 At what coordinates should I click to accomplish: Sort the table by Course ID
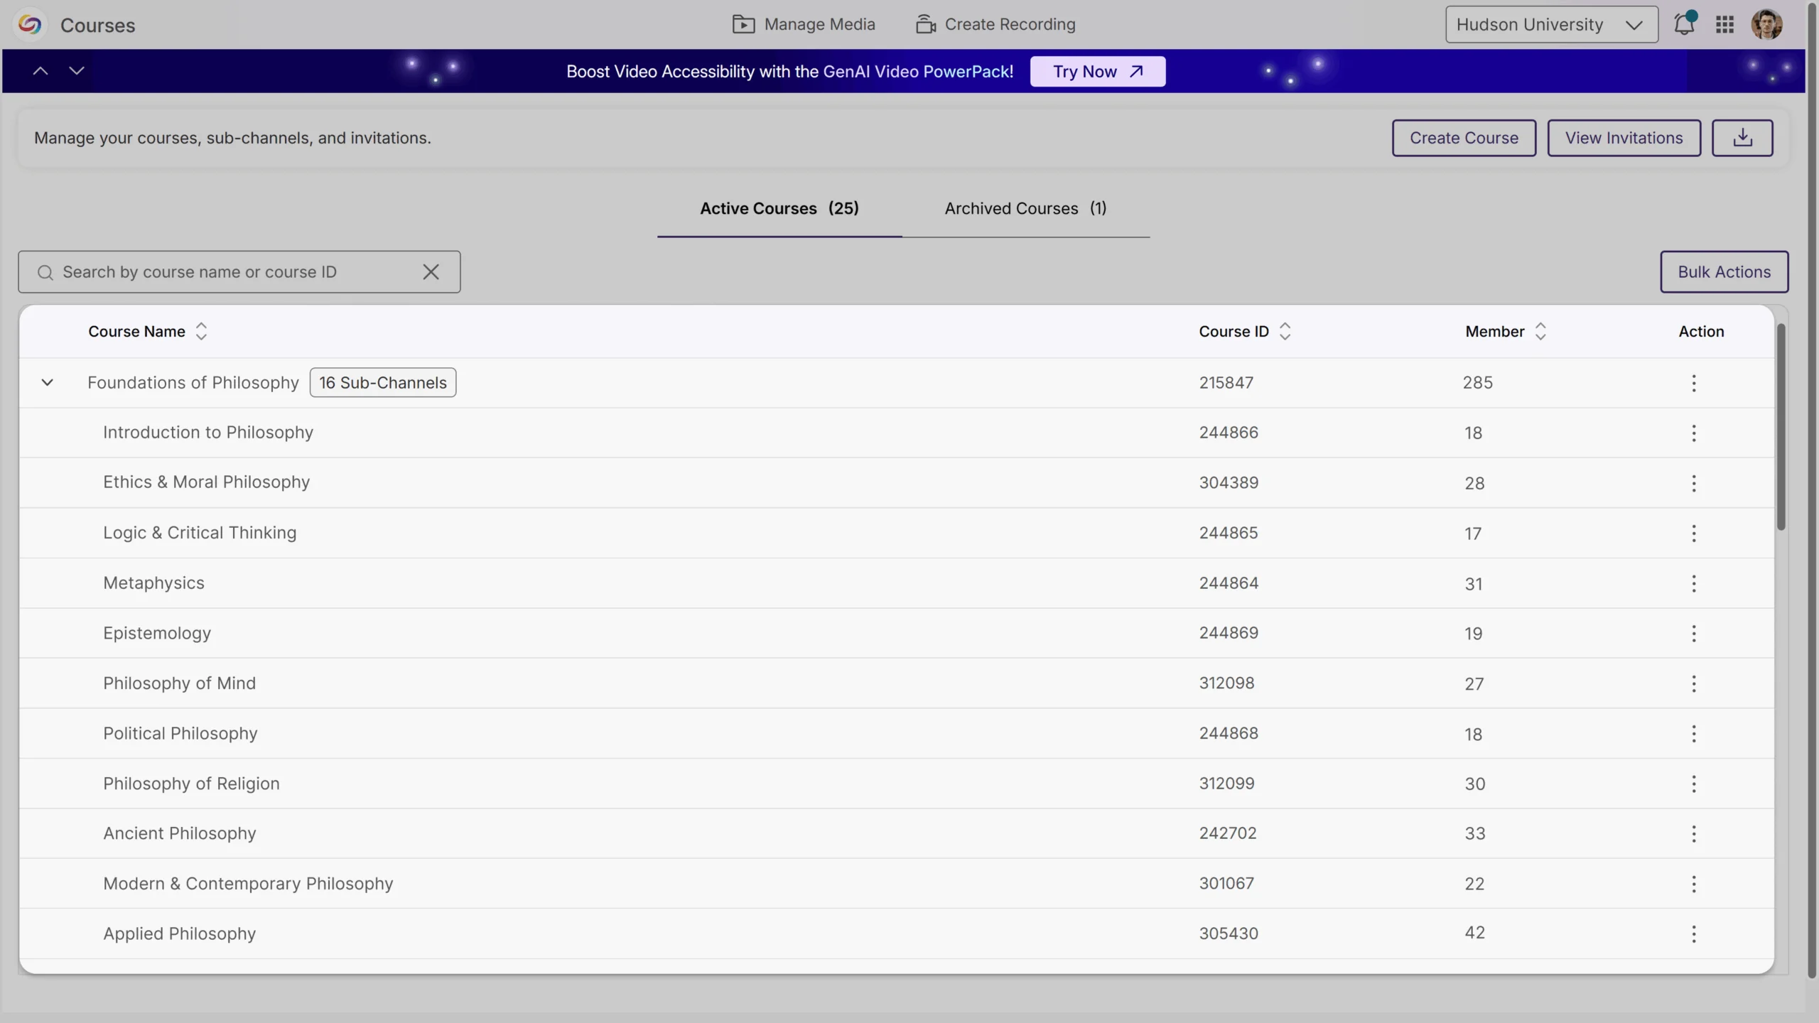[x=1285, y=331]
